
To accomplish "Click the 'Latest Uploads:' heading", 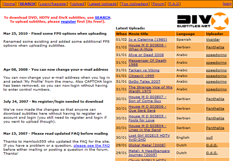I will (130, 28).
